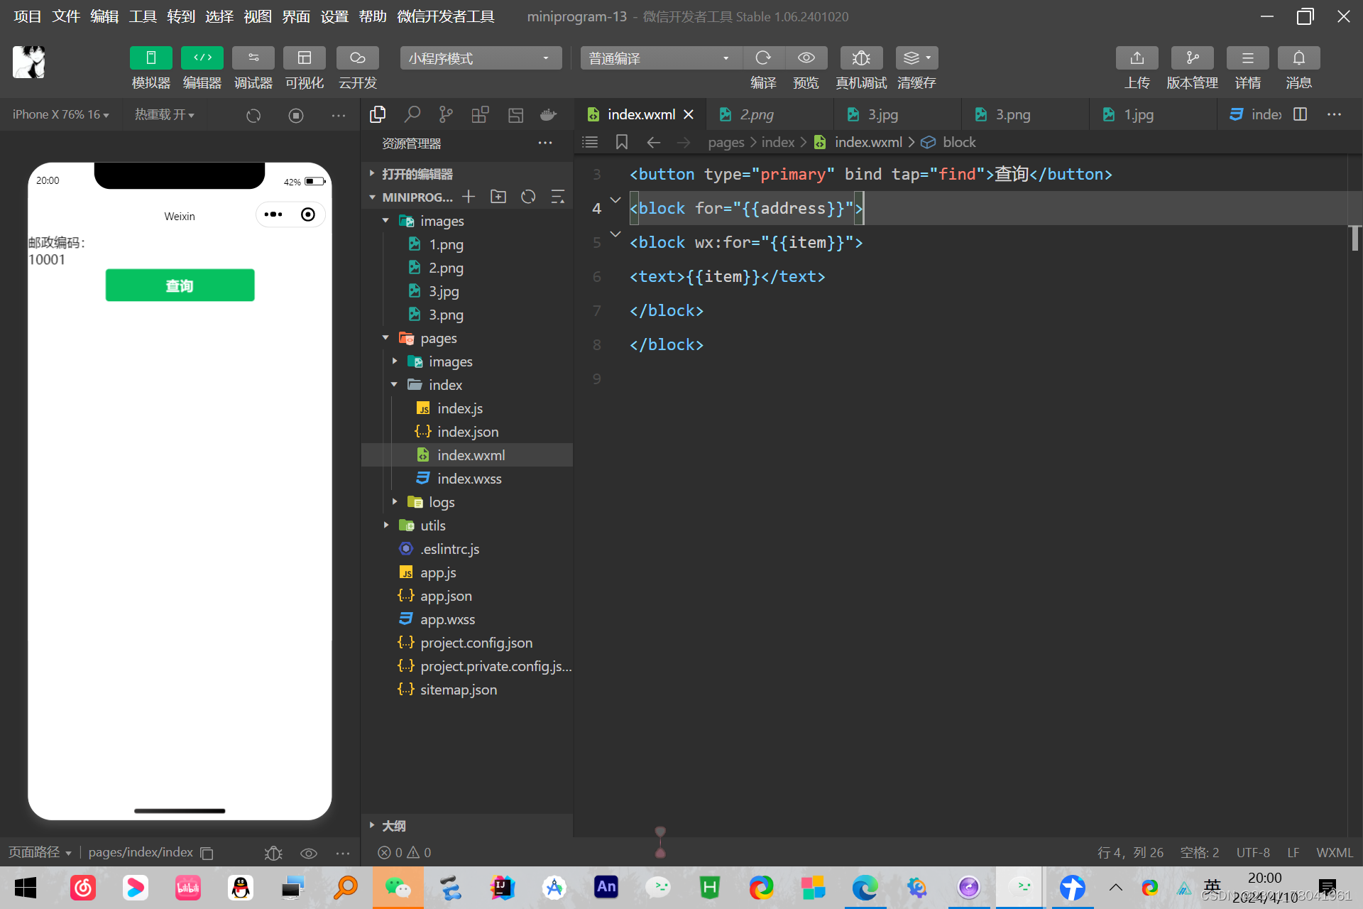Switch to the 2.png editor tab
Viewport: 1363px width, 909px height.
pyautogui.click(x=756, y=114)
